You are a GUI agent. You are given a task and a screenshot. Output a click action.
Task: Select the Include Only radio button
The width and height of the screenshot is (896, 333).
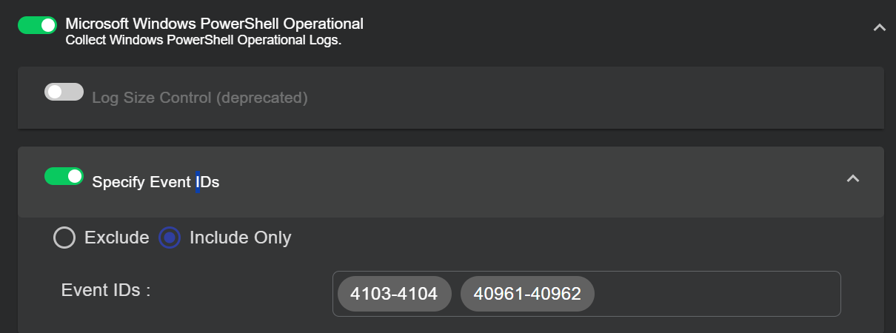pyautogui.click(x=170, y=238)
